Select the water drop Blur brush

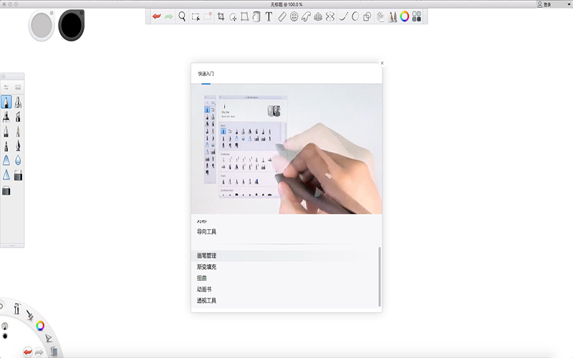click(x=18, y=160)
